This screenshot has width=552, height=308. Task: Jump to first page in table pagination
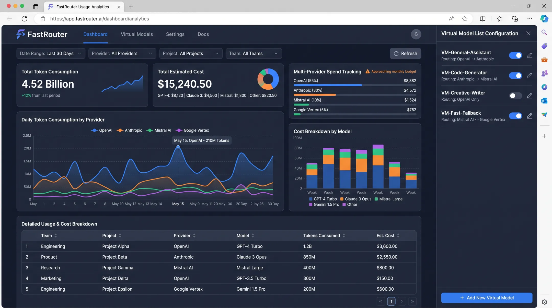381,301
